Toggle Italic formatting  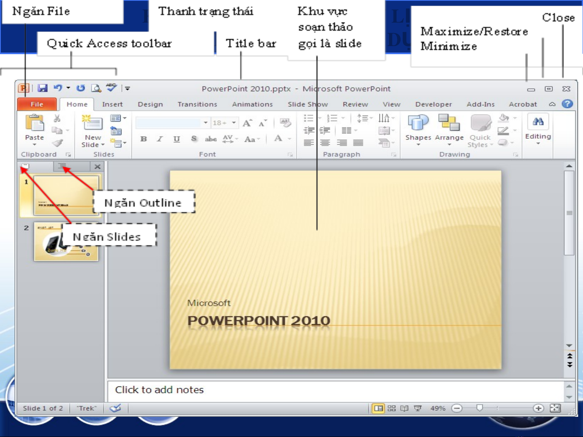tap(160, 139)
